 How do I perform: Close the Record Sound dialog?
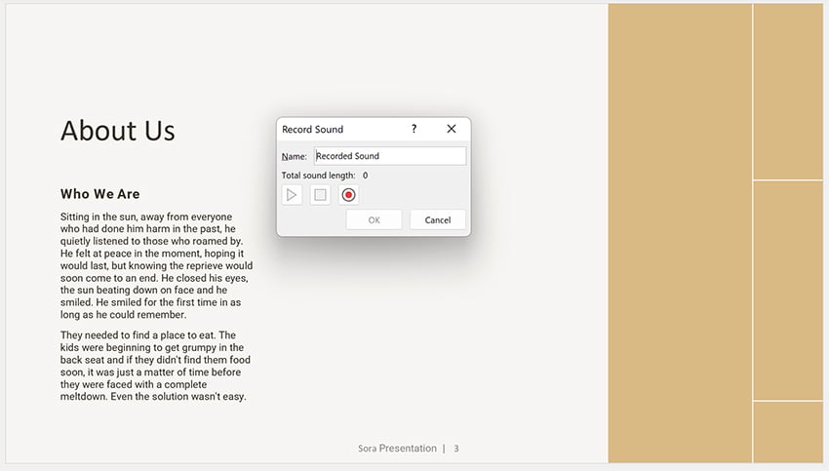coord(451,129)
